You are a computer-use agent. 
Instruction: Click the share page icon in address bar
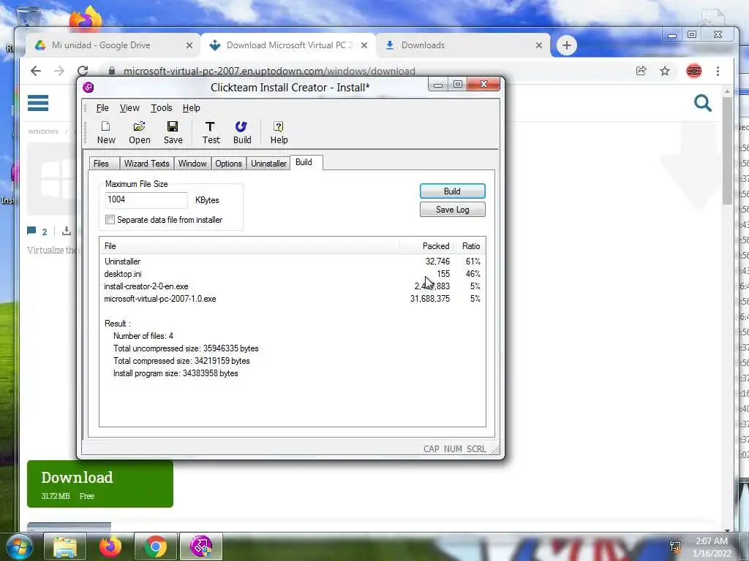click(641, 71)
